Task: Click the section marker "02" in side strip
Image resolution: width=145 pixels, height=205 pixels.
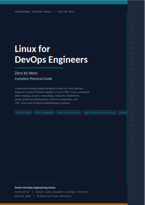Action: pos(132,26)
